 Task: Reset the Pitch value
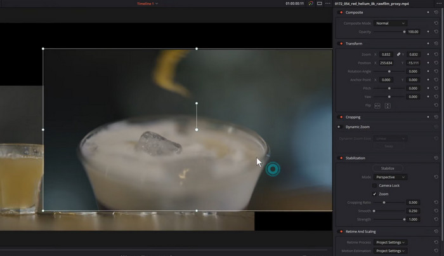pyautogui.click(x=436, y=88)
